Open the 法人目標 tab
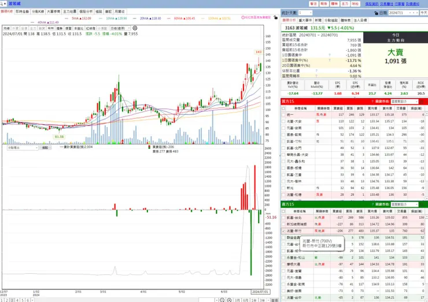 point(360,20)
